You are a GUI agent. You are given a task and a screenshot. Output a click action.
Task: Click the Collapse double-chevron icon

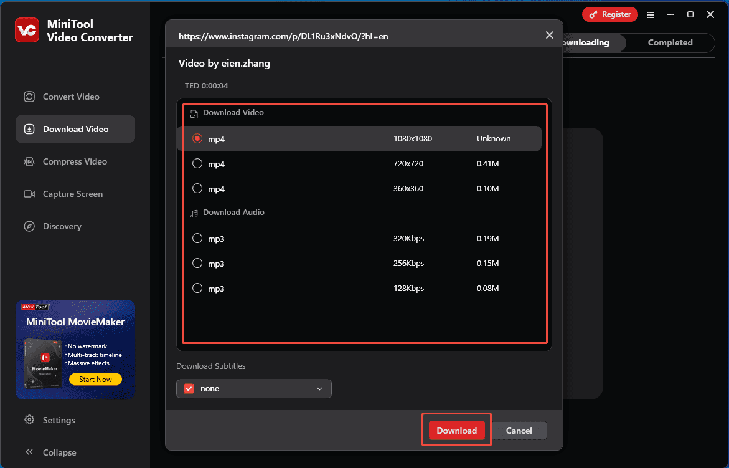(x=29, y=452)
